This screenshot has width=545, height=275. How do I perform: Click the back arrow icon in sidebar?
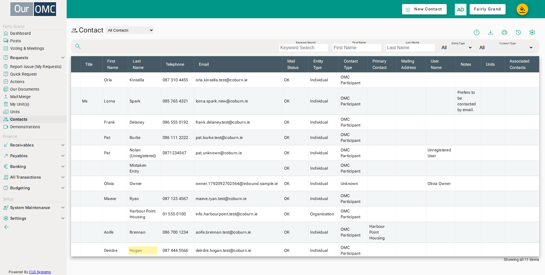click(6, 227)
